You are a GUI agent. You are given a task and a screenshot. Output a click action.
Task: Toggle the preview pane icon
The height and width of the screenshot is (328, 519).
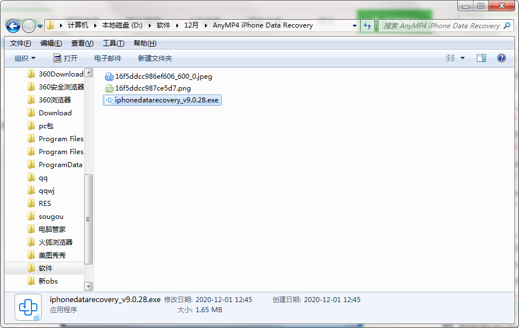[x=481, y=58]
